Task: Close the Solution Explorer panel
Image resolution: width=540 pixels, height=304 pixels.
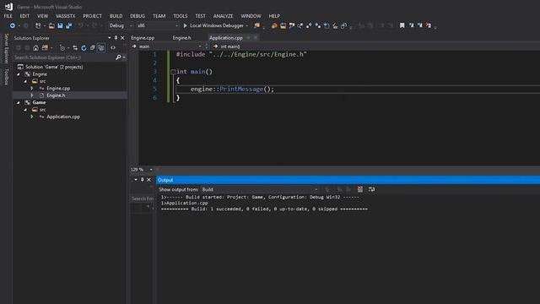Action: [x=122, y=38]
